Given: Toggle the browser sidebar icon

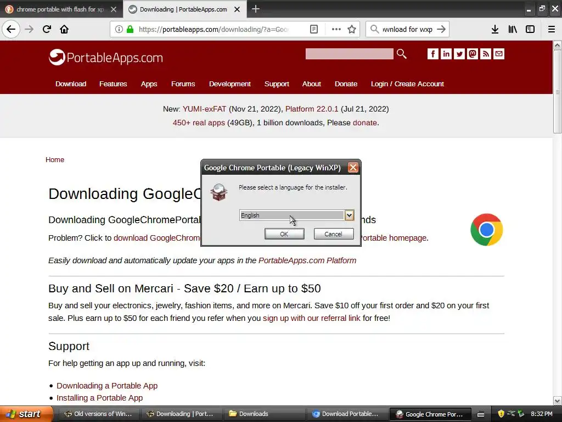Looking at the screenshot, I should pyautogui.click(x=530, y=29).
